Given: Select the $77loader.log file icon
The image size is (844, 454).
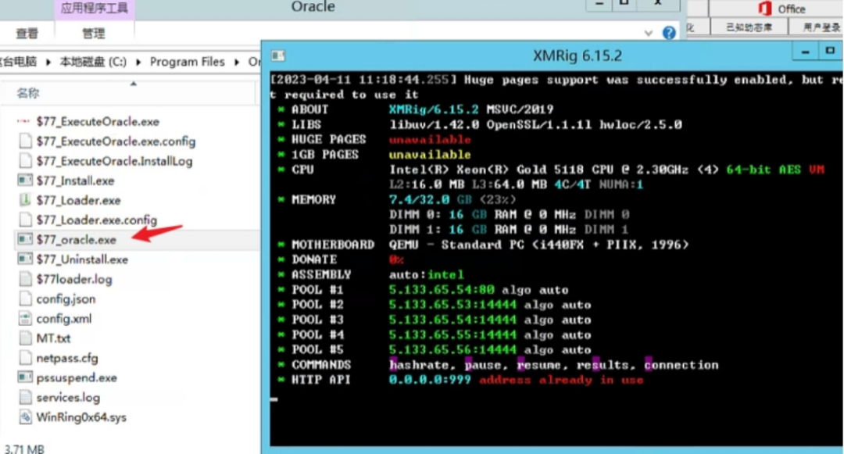Looking at the screenshot, I should (x=25, y=279).
